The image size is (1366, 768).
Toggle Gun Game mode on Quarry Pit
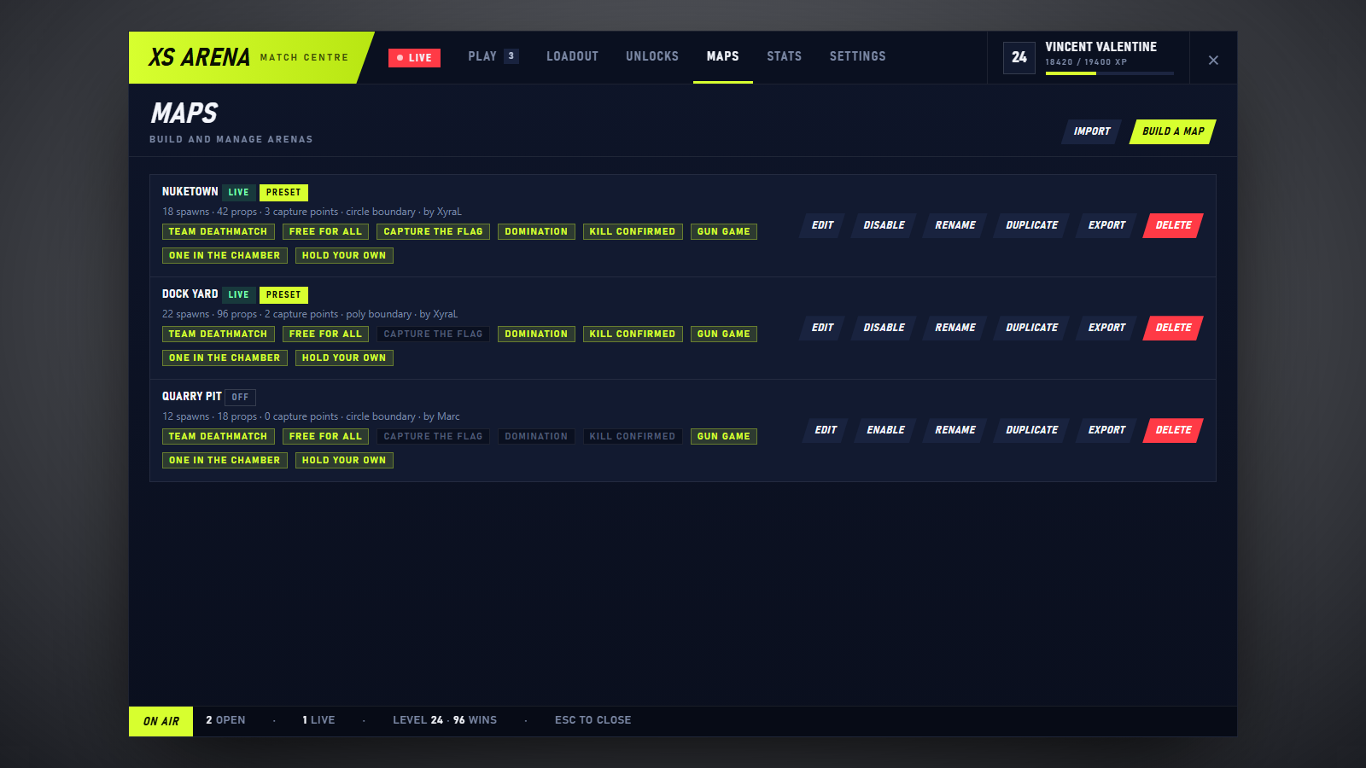click(724, 436)
